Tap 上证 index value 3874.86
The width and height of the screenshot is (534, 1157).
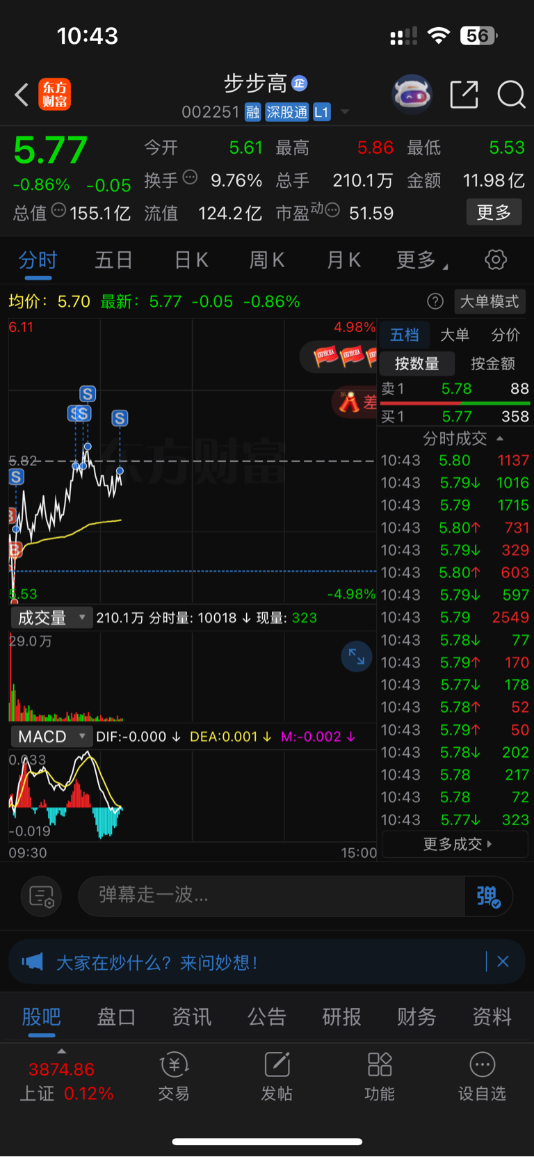pyautogui.click(x=62, y=1069)
